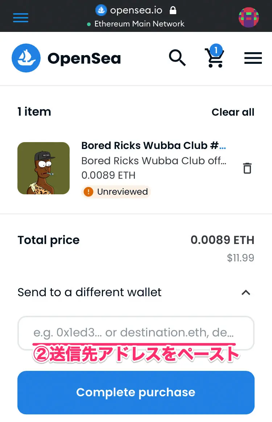Tap the padlock icon beside opensea.io
The image size is (272, 422).
173,10
